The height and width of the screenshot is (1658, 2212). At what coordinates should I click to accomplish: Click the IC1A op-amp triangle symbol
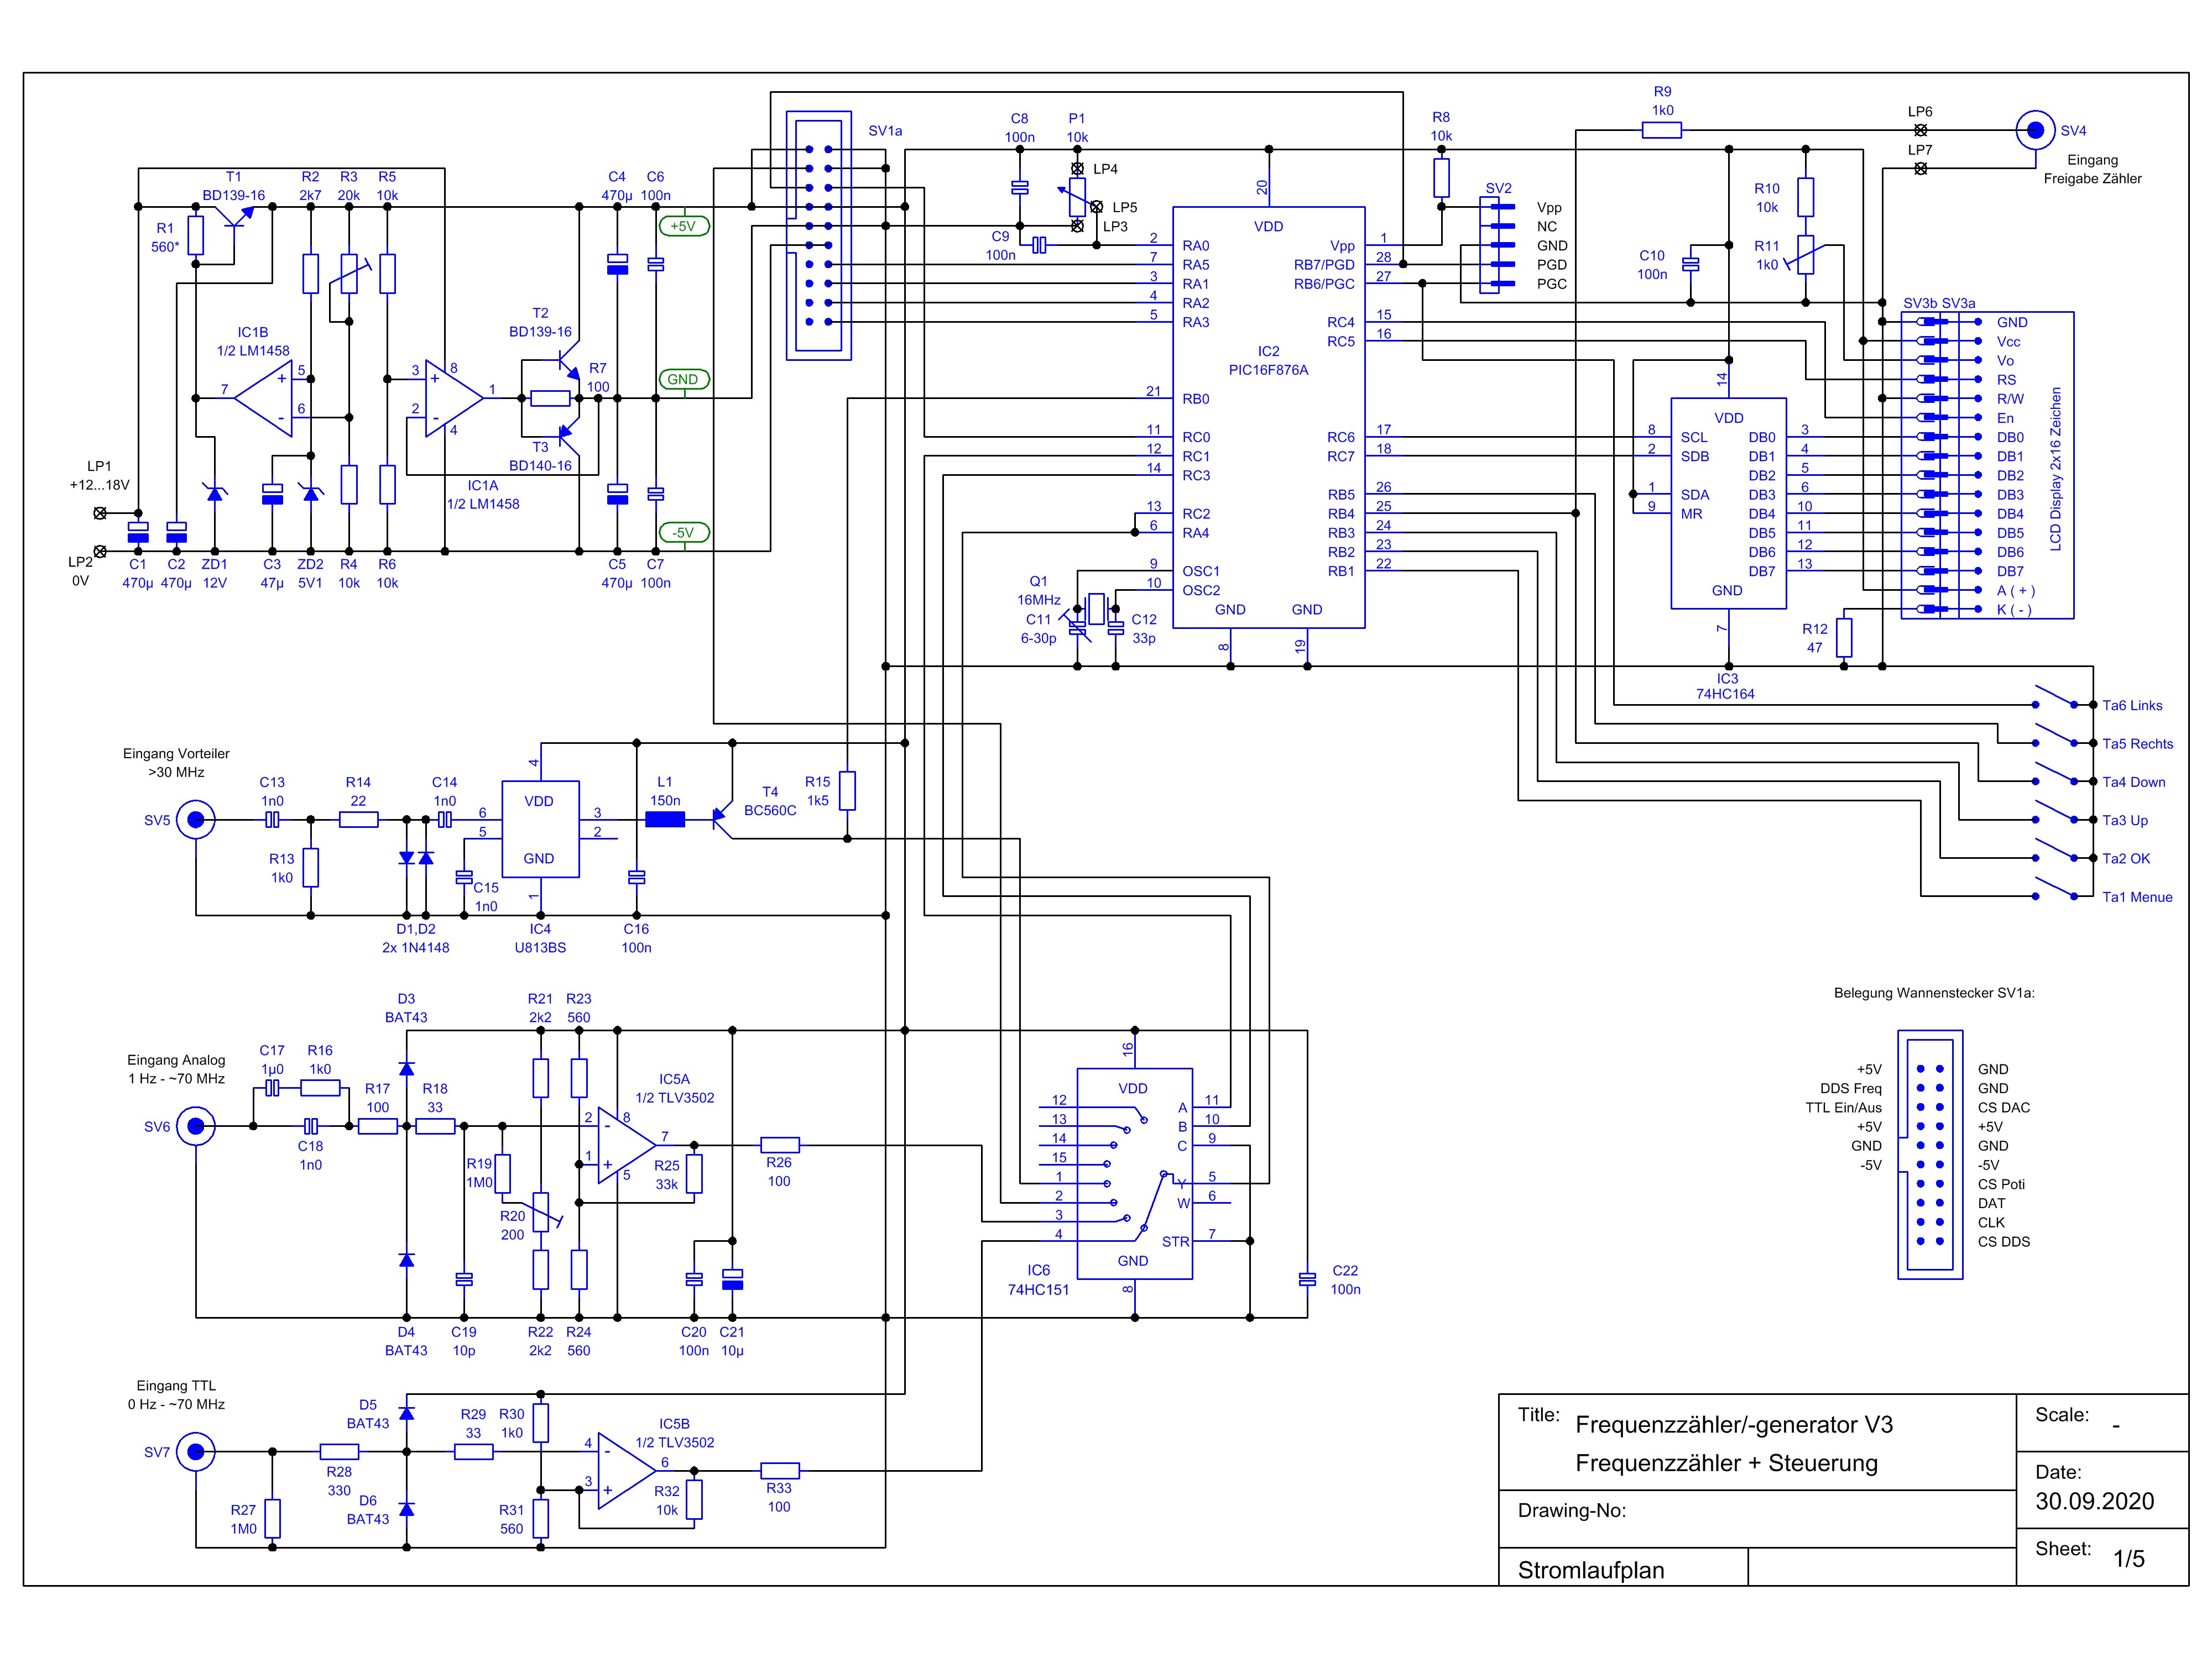coord(455,399)
